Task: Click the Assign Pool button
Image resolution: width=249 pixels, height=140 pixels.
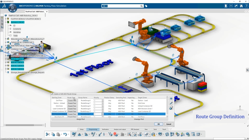Action: [80, 119]
